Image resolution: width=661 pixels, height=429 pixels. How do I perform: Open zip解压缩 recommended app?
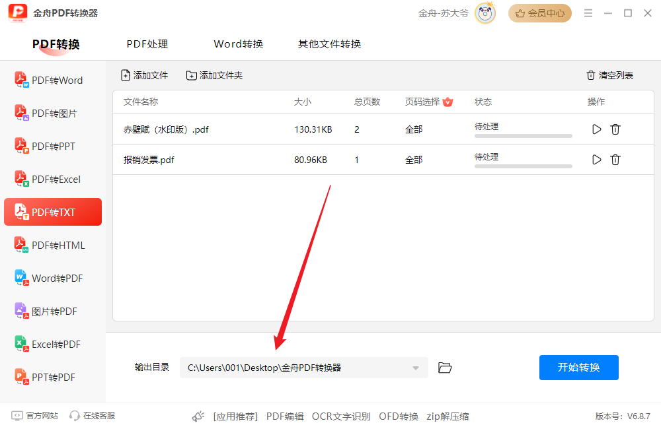pyautogui.click(x=447, y=416)
